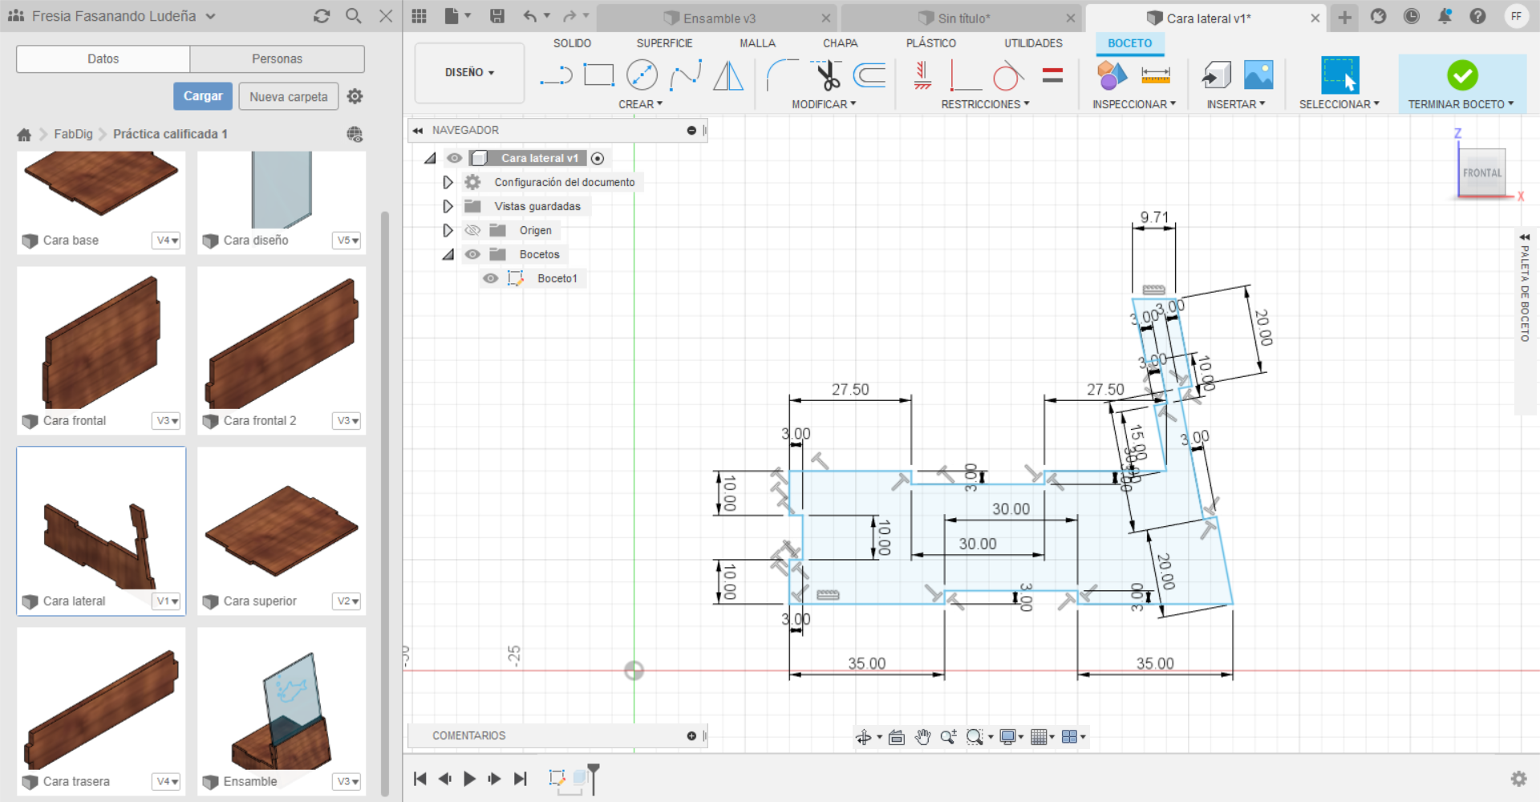1540x802 pixels.
Task: Click the Nueva carpeta button
Action: (x=289, y=96)
